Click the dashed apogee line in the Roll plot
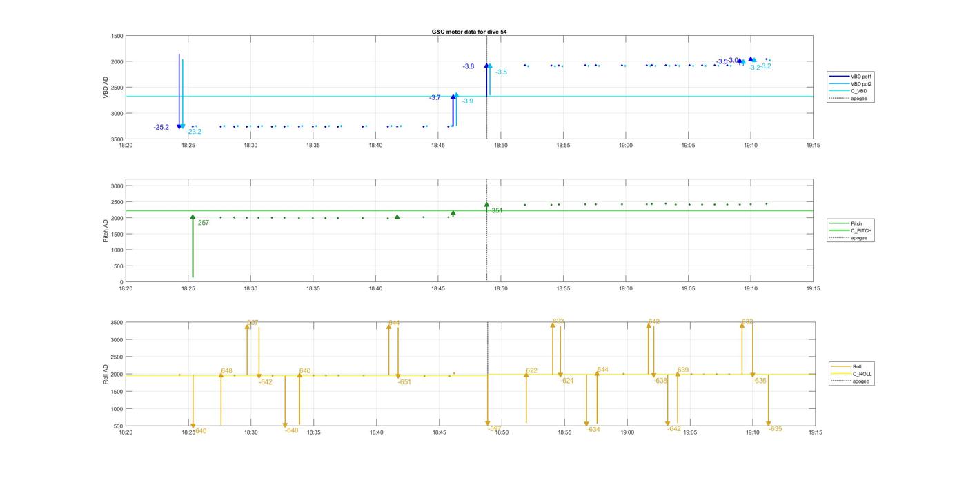 pos(488,375)
